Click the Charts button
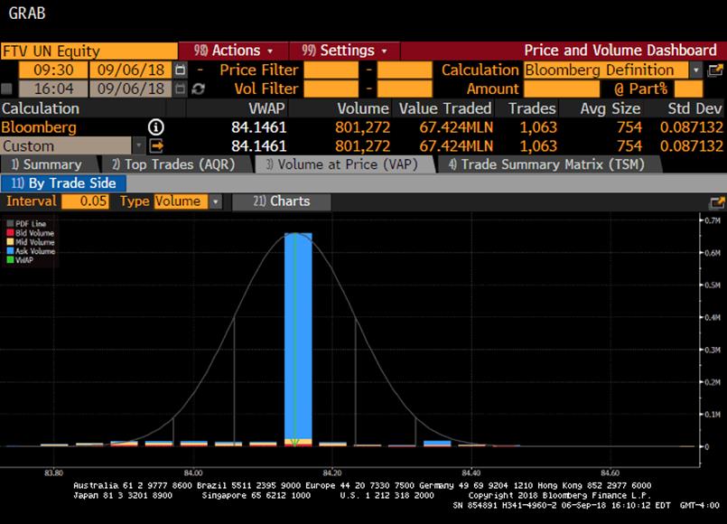The width and height of the screenshot is (727, 524). [x=282, y=201]
